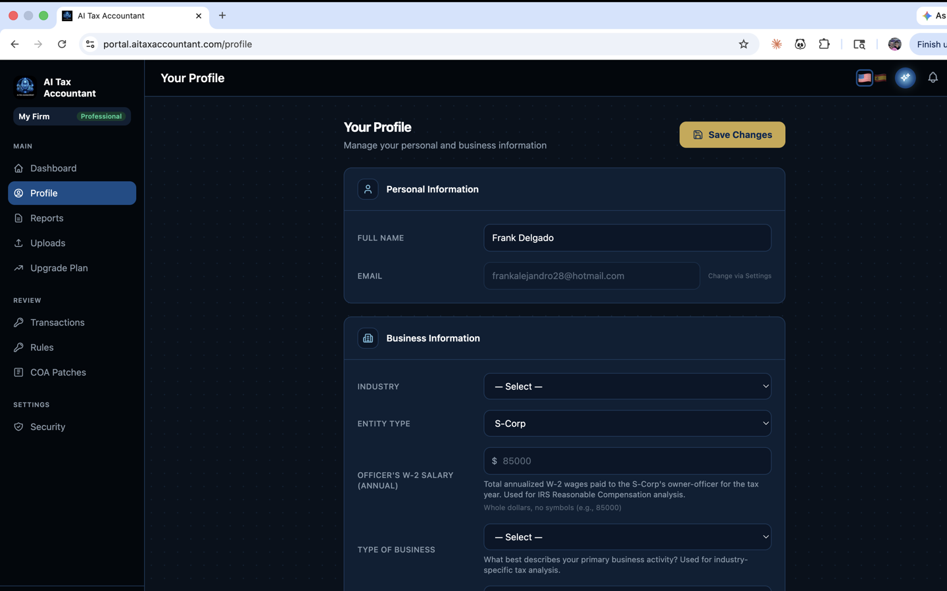Click the Finish update button

click(929, 44)
